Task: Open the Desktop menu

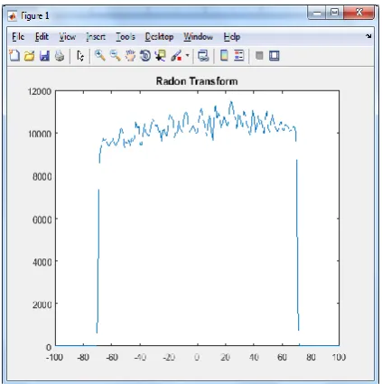Action: (x=159, y=37)
